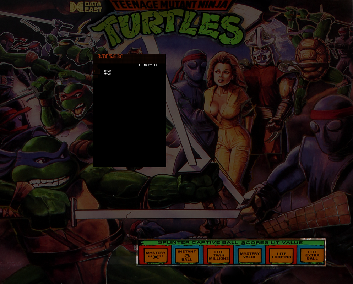Click the Splinter Captive Ball banner text
Image resolution: width=353 pixels, height=284 pixels.
[230, 242]
